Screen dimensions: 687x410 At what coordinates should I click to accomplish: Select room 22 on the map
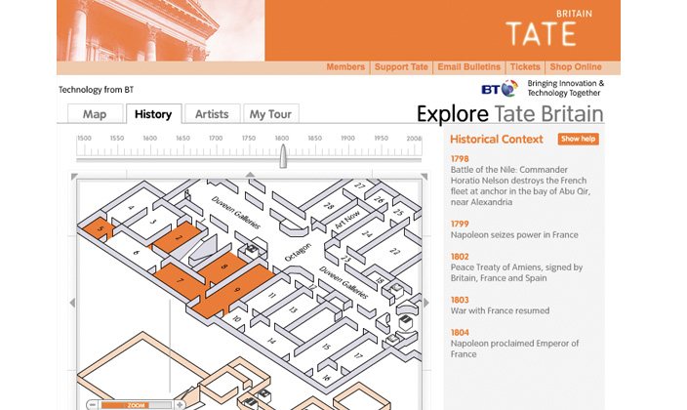pos(394,251)
